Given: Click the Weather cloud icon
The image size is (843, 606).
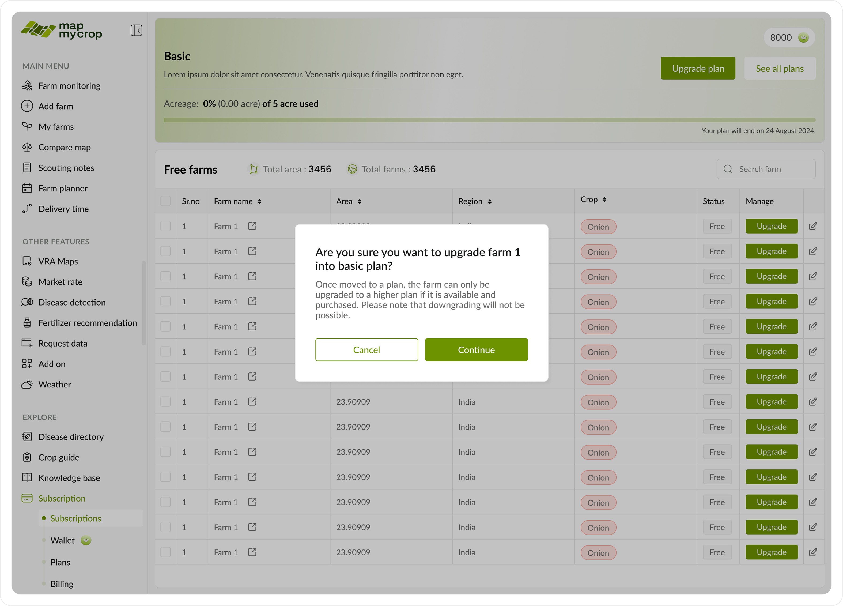Looking at the screenshot, I should click(27, 384).
